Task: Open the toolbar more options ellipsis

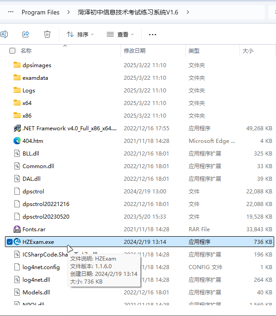Action: pos(152,35)
